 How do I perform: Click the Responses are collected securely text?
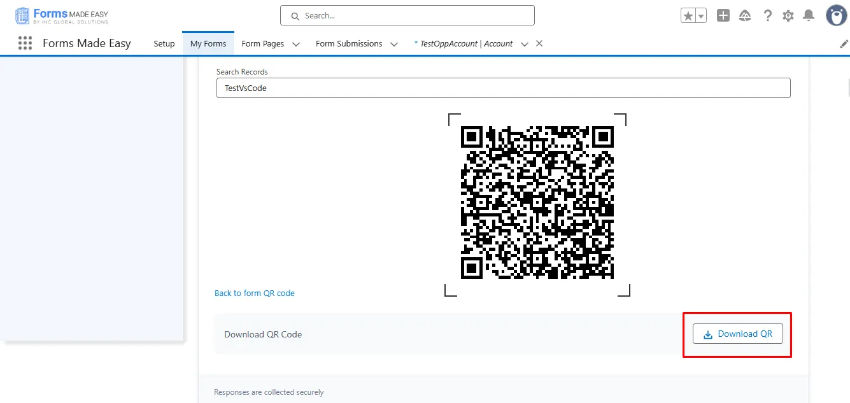tap(269, 392)
